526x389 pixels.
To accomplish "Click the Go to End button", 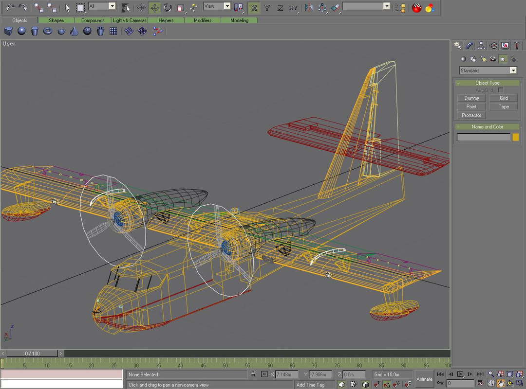I will click(x=480, y=374).
